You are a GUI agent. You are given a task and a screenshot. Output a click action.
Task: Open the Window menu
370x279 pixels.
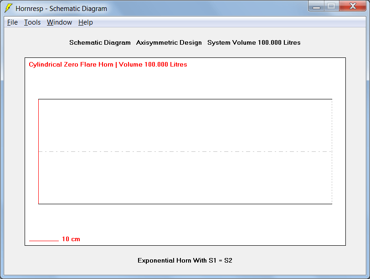[59, 22]
